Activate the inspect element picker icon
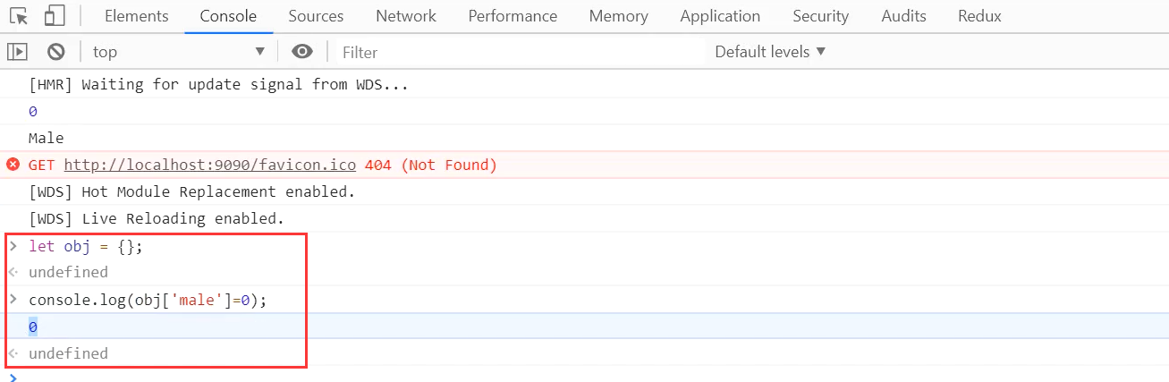This screenshot has width=1169, height=382. coord(20,16)
